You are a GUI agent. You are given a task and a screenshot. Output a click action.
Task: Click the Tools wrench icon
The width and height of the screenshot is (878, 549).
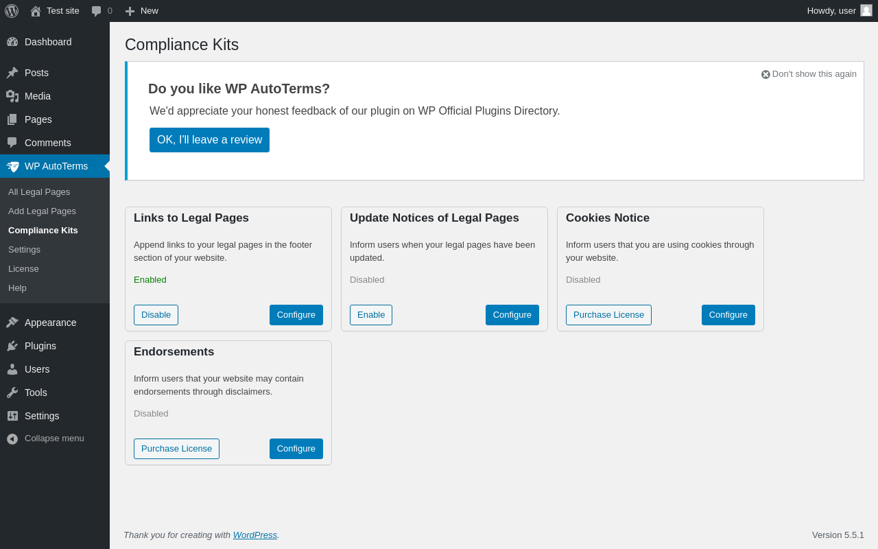(12, 393)
